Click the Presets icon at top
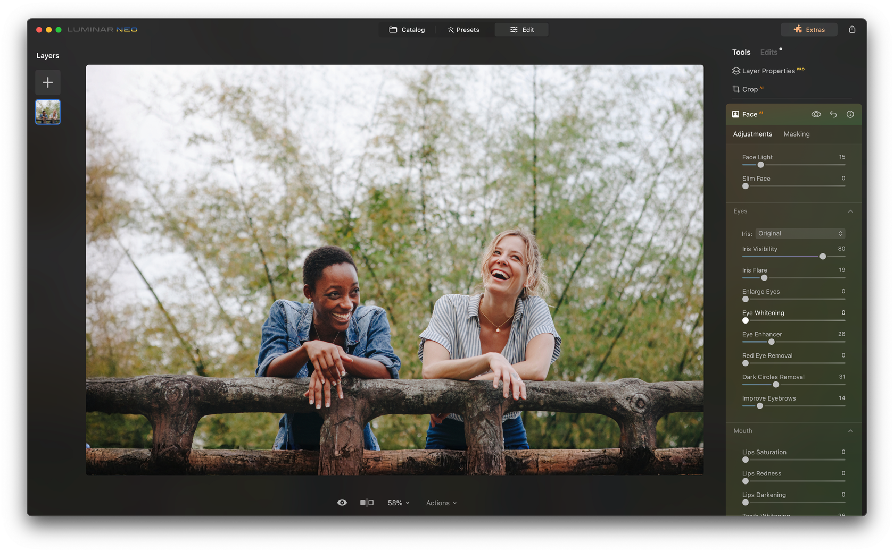 [450, 29]
